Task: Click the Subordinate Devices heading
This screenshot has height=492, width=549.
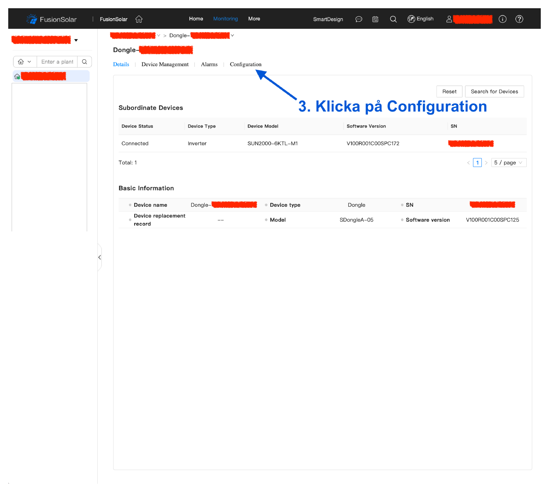Action: (151, 108)
